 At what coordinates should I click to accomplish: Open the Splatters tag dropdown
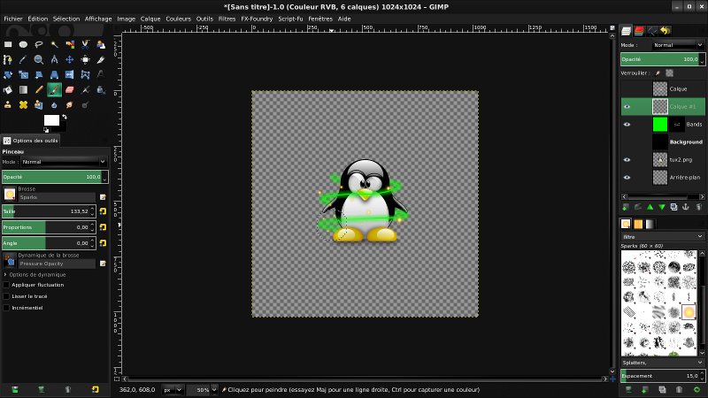click(662, 363)
